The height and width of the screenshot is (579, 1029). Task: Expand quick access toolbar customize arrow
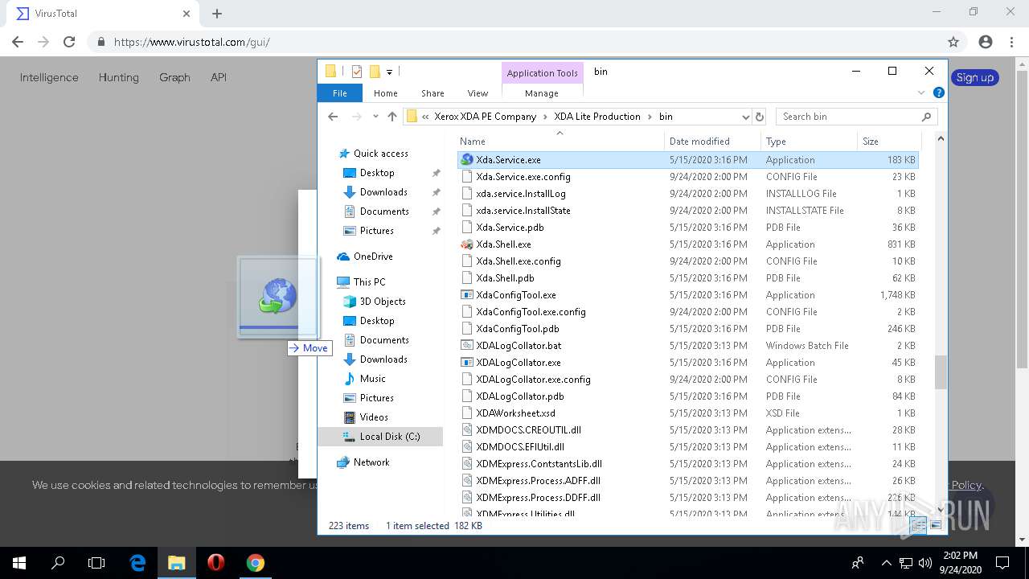coord(389,72)
